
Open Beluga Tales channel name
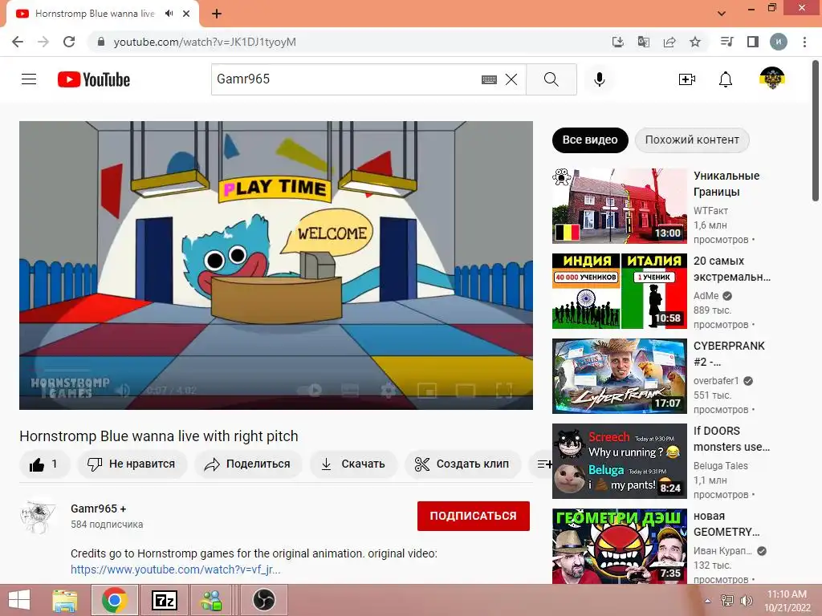[x=720, y=466]
